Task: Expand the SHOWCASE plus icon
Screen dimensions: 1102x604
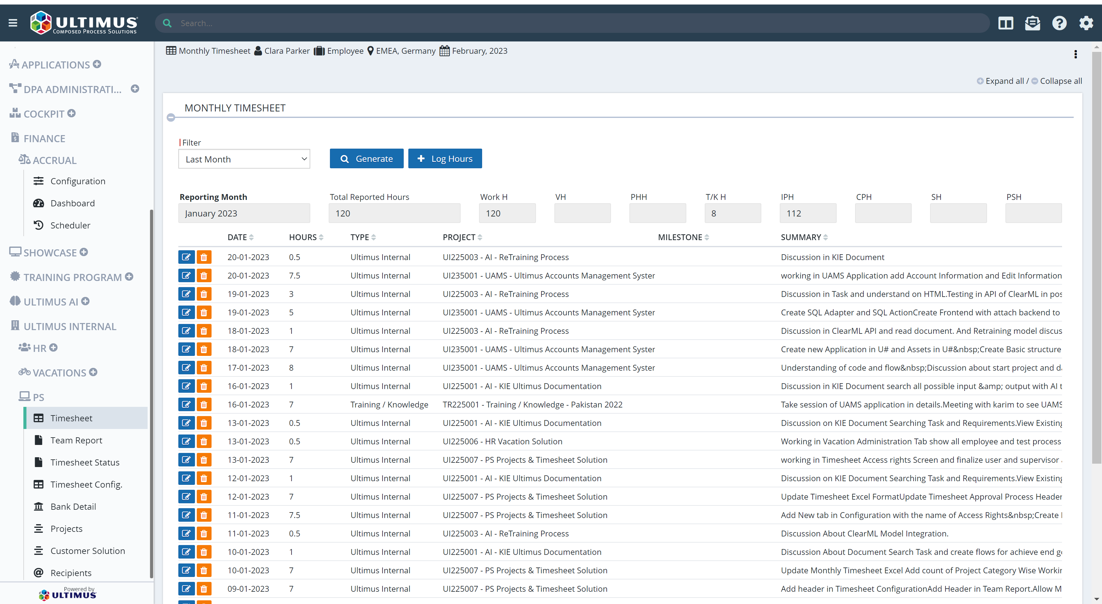Action: pyautogui.click(x=84, y=252)
